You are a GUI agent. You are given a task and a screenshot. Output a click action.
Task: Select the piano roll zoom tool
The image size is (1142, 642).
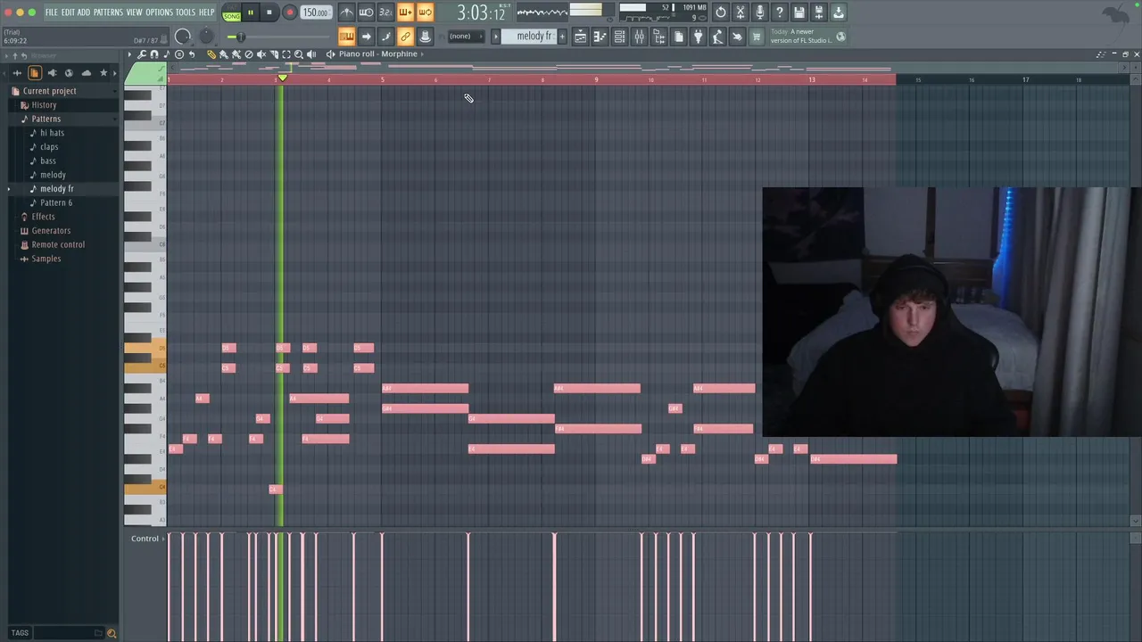(x=299, y=54)
